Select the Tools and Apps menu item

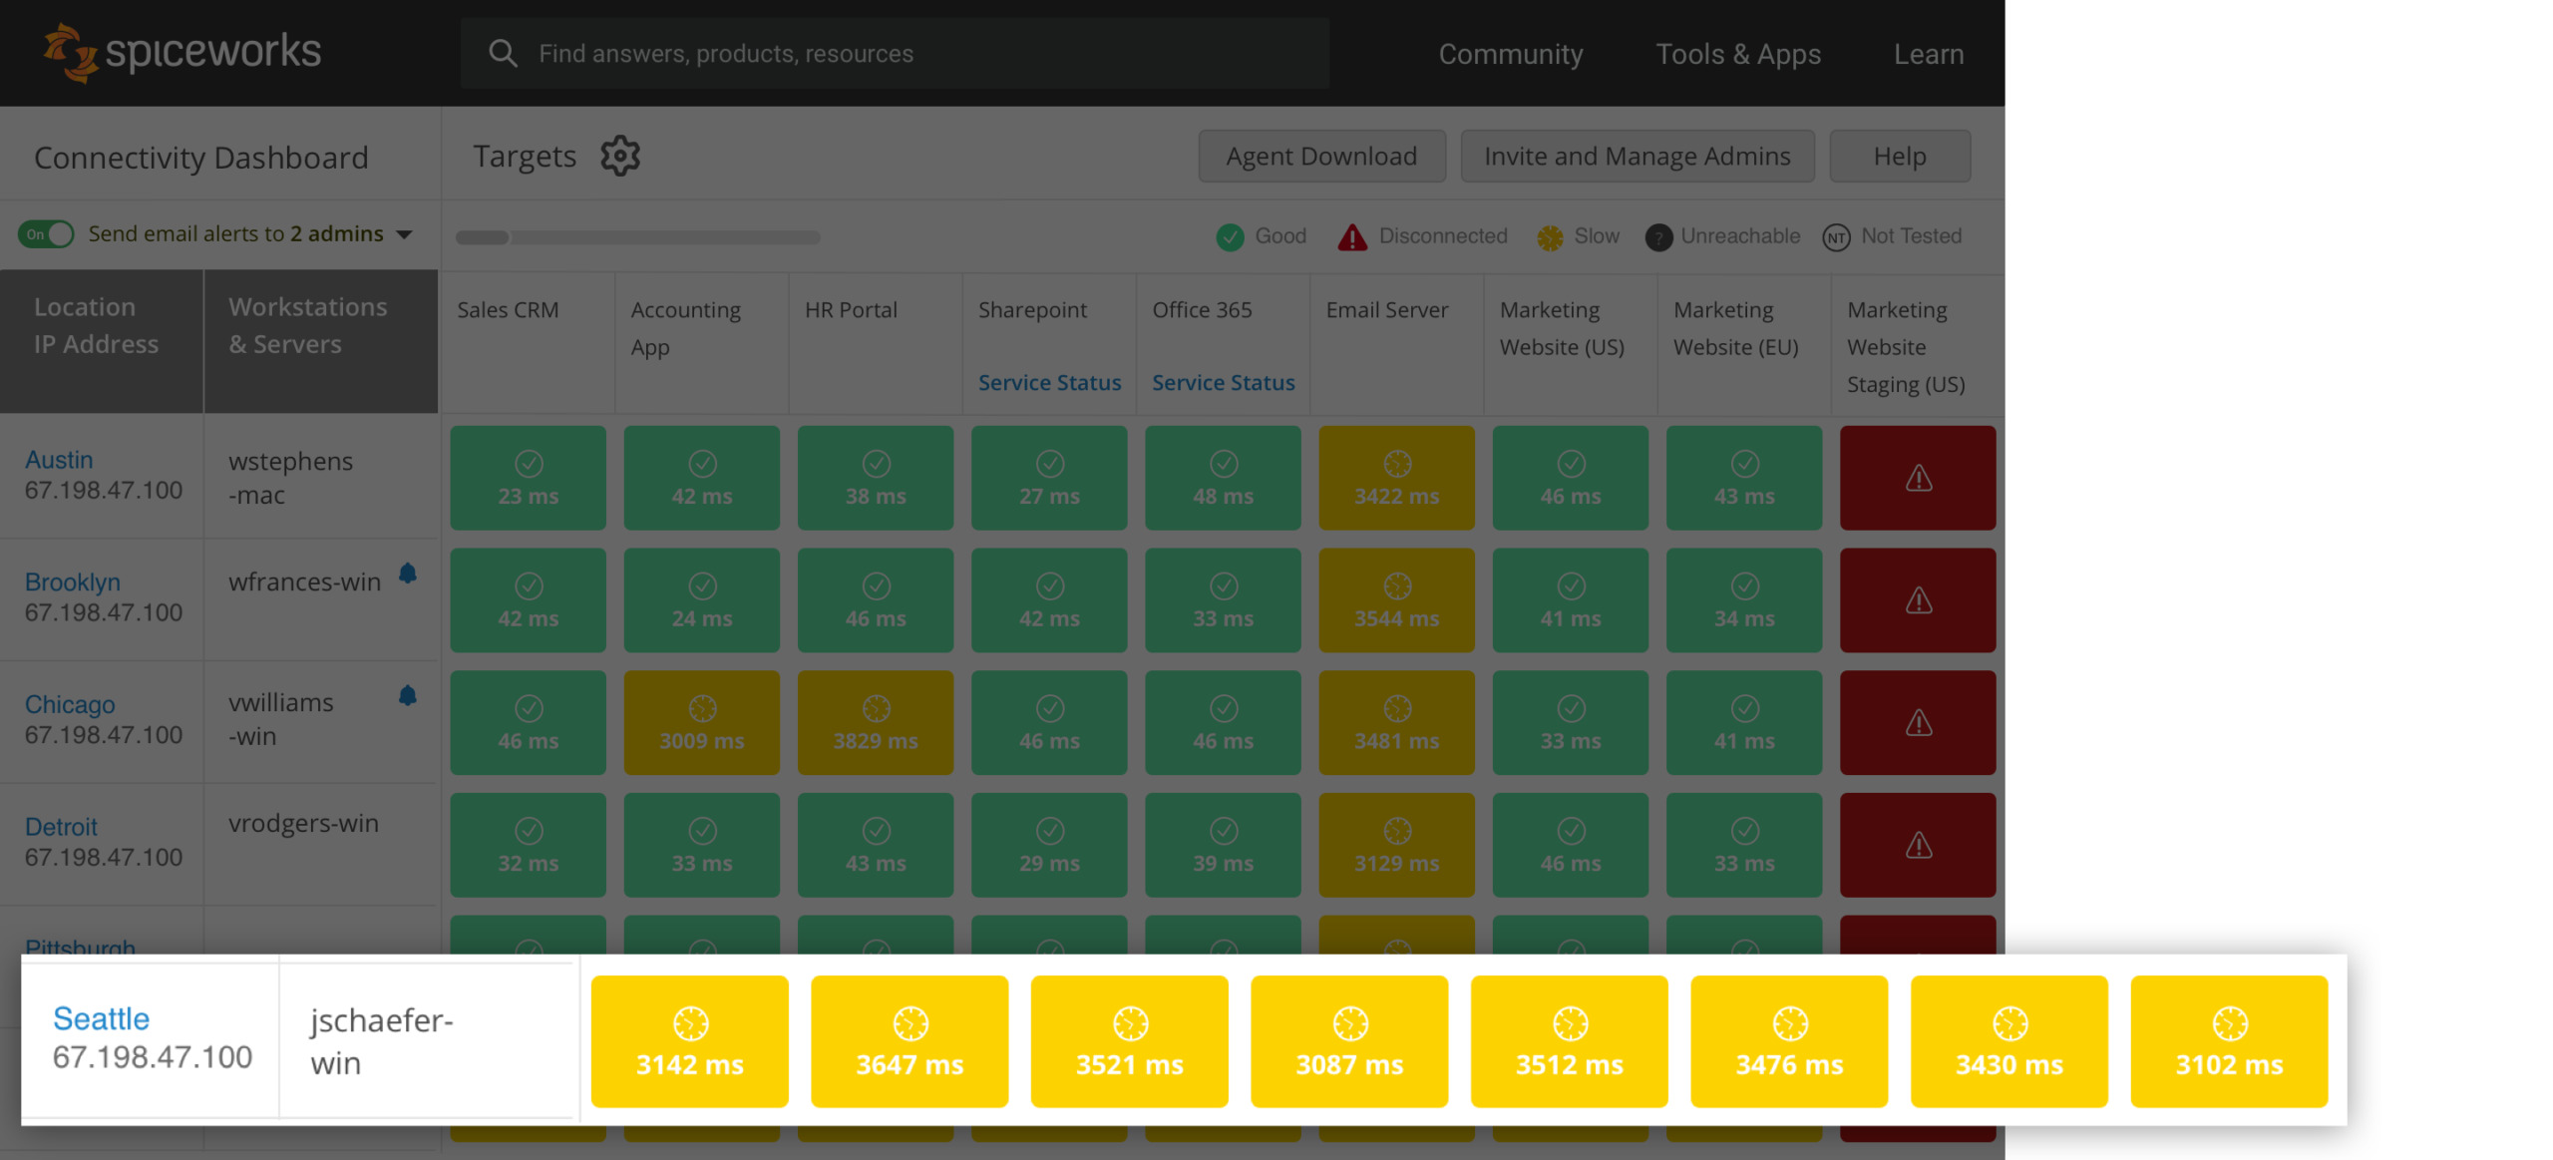[1739, 52]
